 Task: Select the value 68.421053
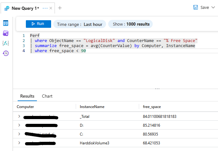point(151,143)
